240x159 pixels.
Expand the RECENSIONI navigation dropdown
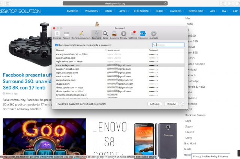(x=142, y=11)
